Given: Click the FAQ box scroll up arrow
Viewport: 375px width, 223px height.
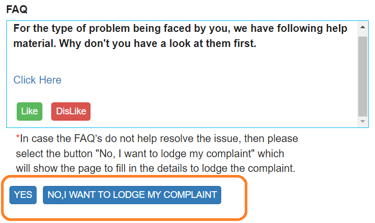Looking at the screenshot, I should point(362,27).
